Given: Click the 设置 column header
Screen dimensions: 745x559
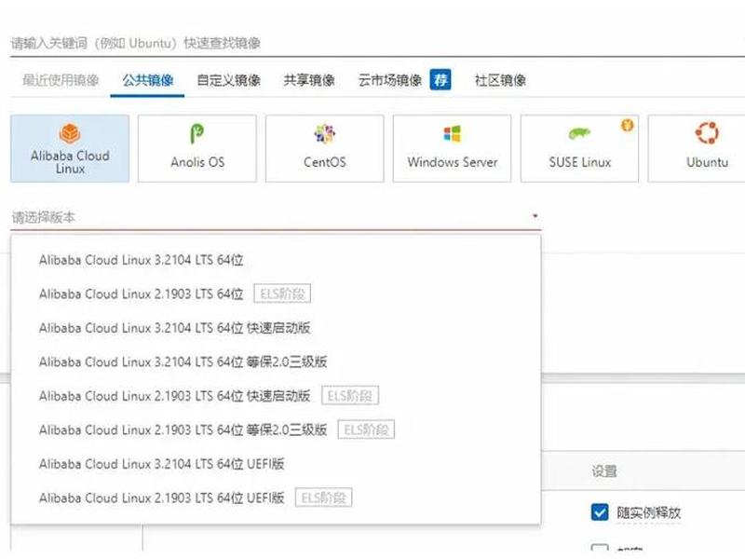Looking at the screenshot, I should point(604,471).
